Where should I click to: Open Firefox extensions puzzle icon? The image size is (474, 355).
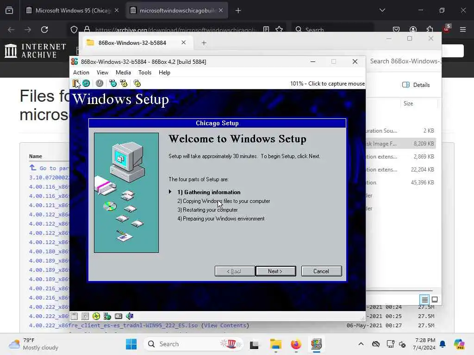[x=430, y=30]
